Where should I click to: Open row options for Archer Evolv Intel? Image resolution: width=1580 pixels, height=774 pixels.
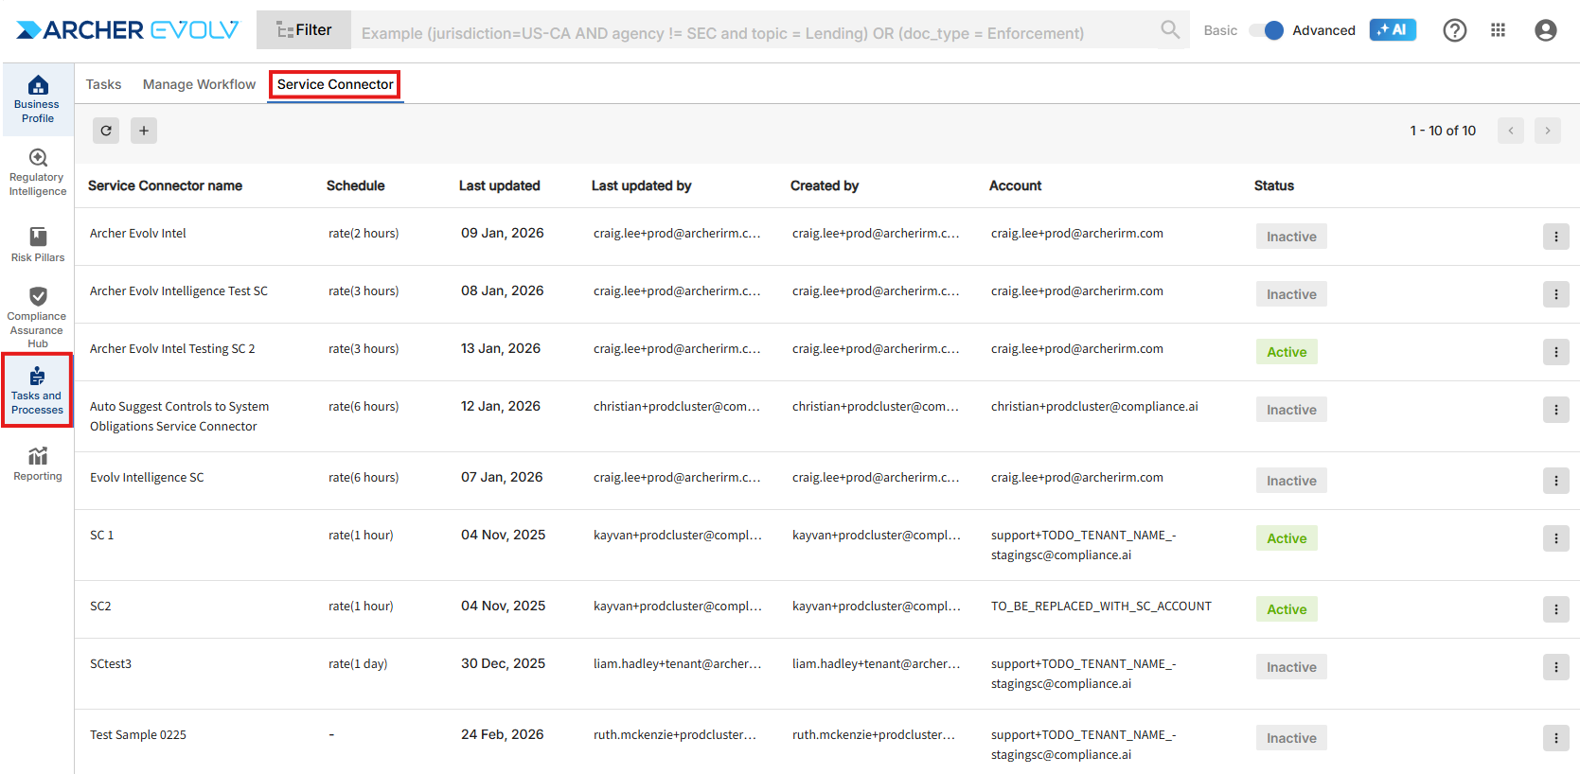(x=1555, y=237)
